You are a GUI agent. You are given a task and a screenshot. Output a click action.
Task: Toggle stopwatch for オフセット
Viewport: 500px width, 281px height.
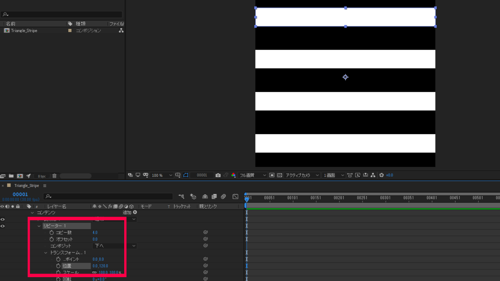(52, 239)
